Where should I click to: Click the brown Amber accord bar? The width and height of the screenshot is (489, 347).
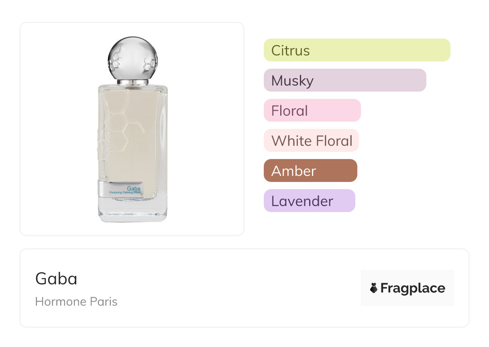[x=310, y=171]
